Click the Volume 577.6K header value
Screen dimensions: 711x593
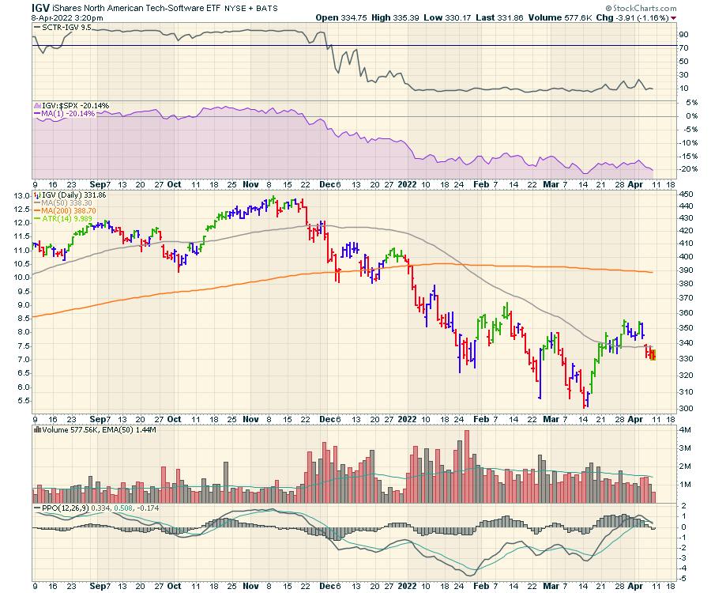560,17
